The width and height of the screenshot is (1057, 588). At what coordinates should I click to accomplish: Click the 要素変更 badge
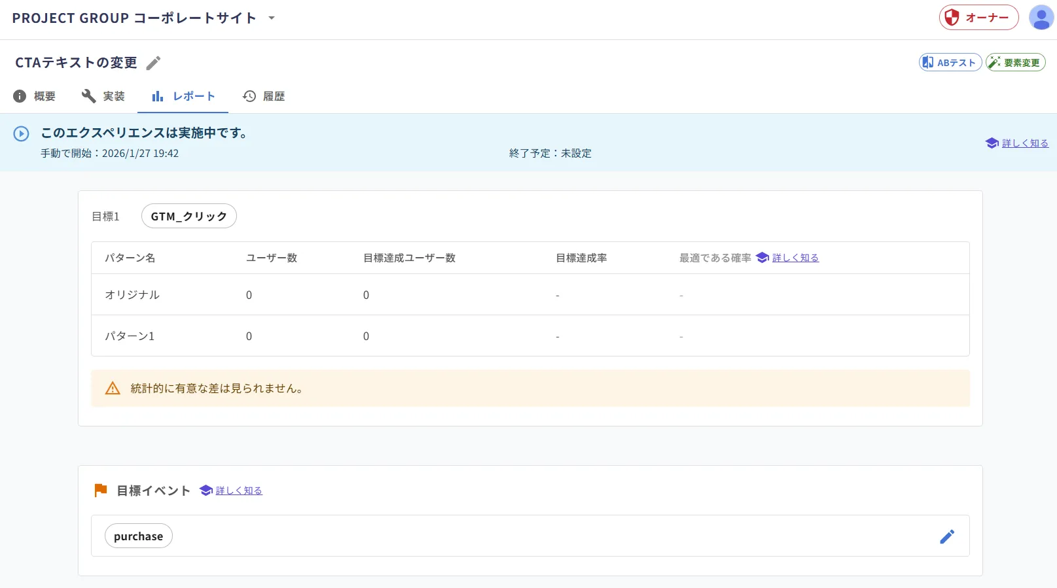pyautogui.click(x=1016, y=62)
